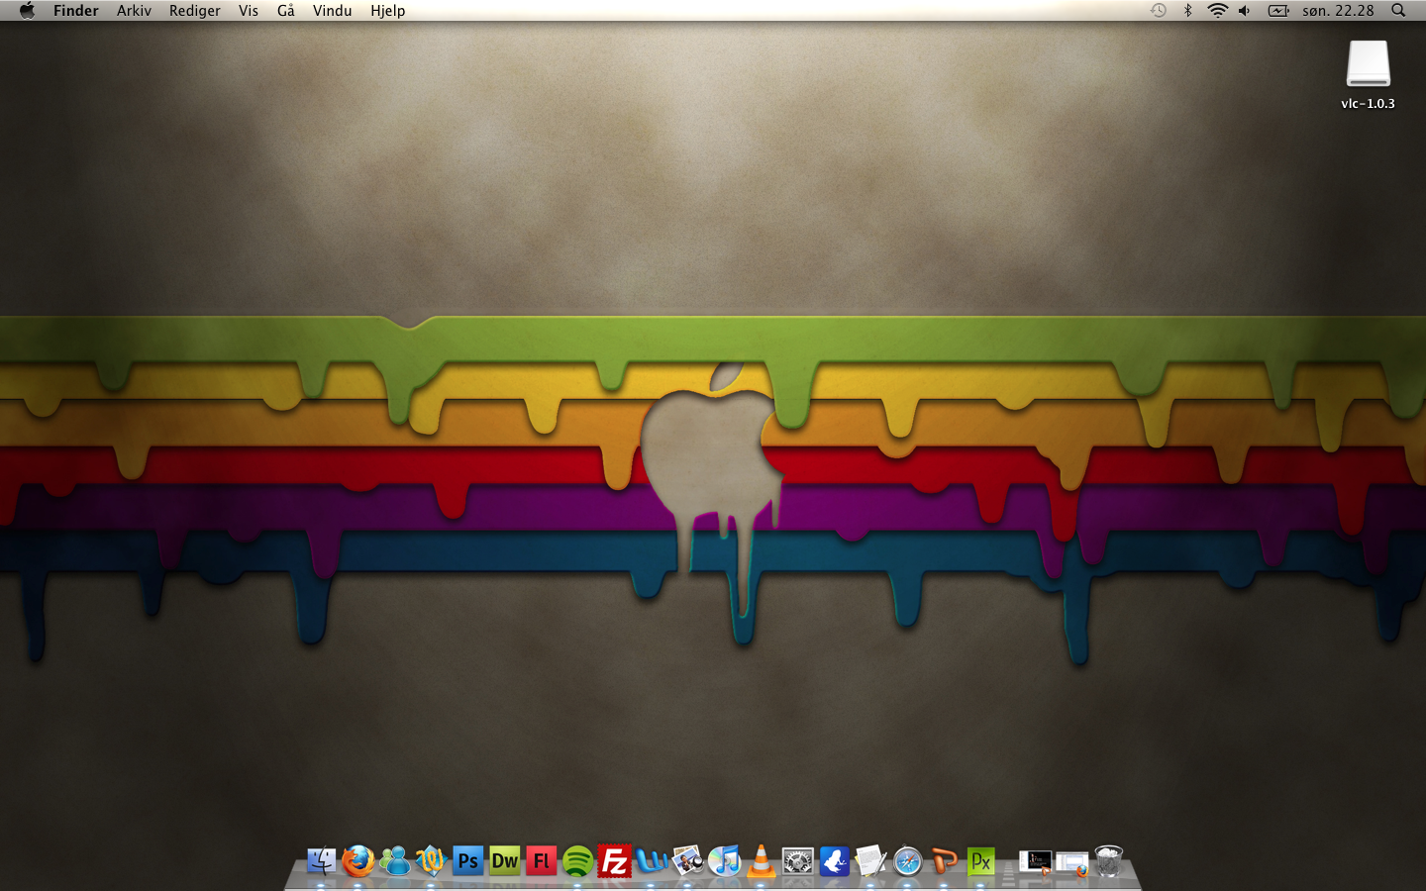Open FileZilla from the dock
1426x891 pixels.
coord(615,861)
